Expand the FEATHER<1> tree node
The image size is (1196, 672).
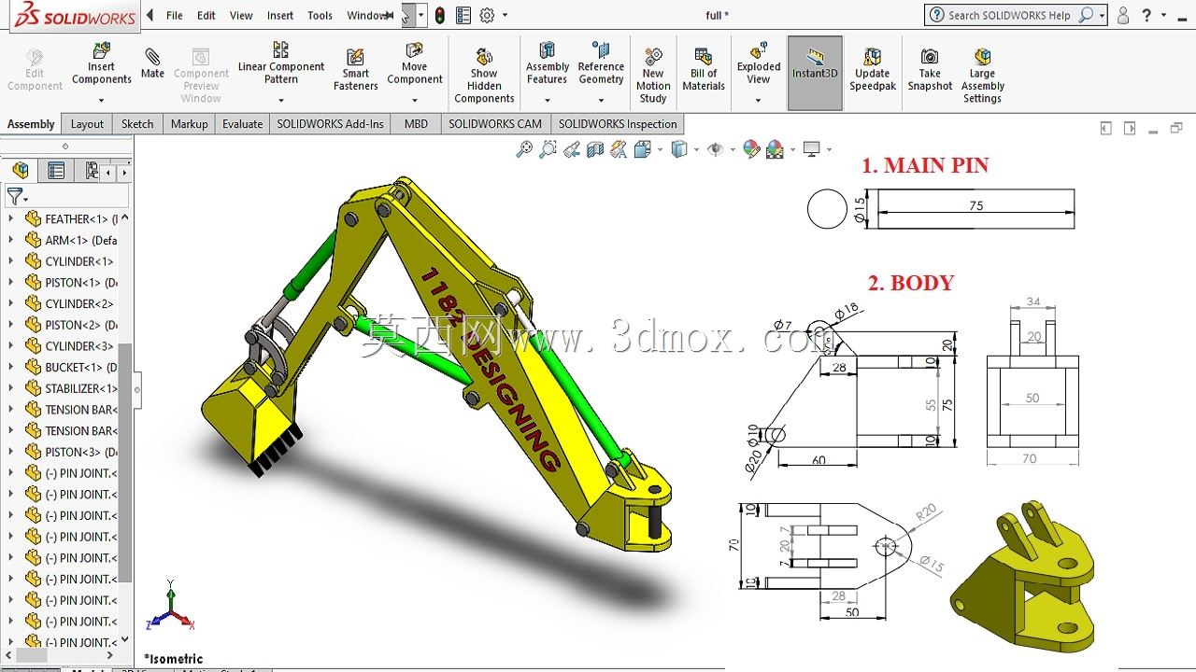point(11,218)
